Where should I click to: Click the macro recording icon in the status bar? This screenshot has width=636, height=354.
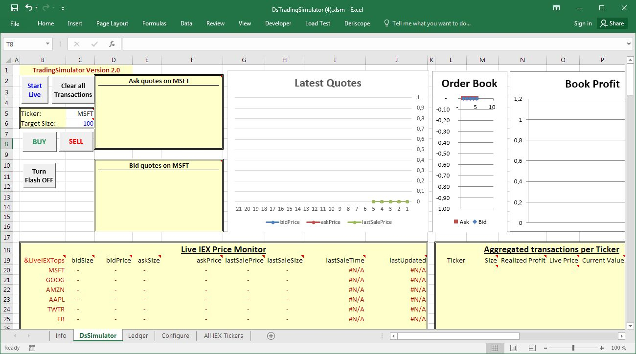tap(32, 348)
